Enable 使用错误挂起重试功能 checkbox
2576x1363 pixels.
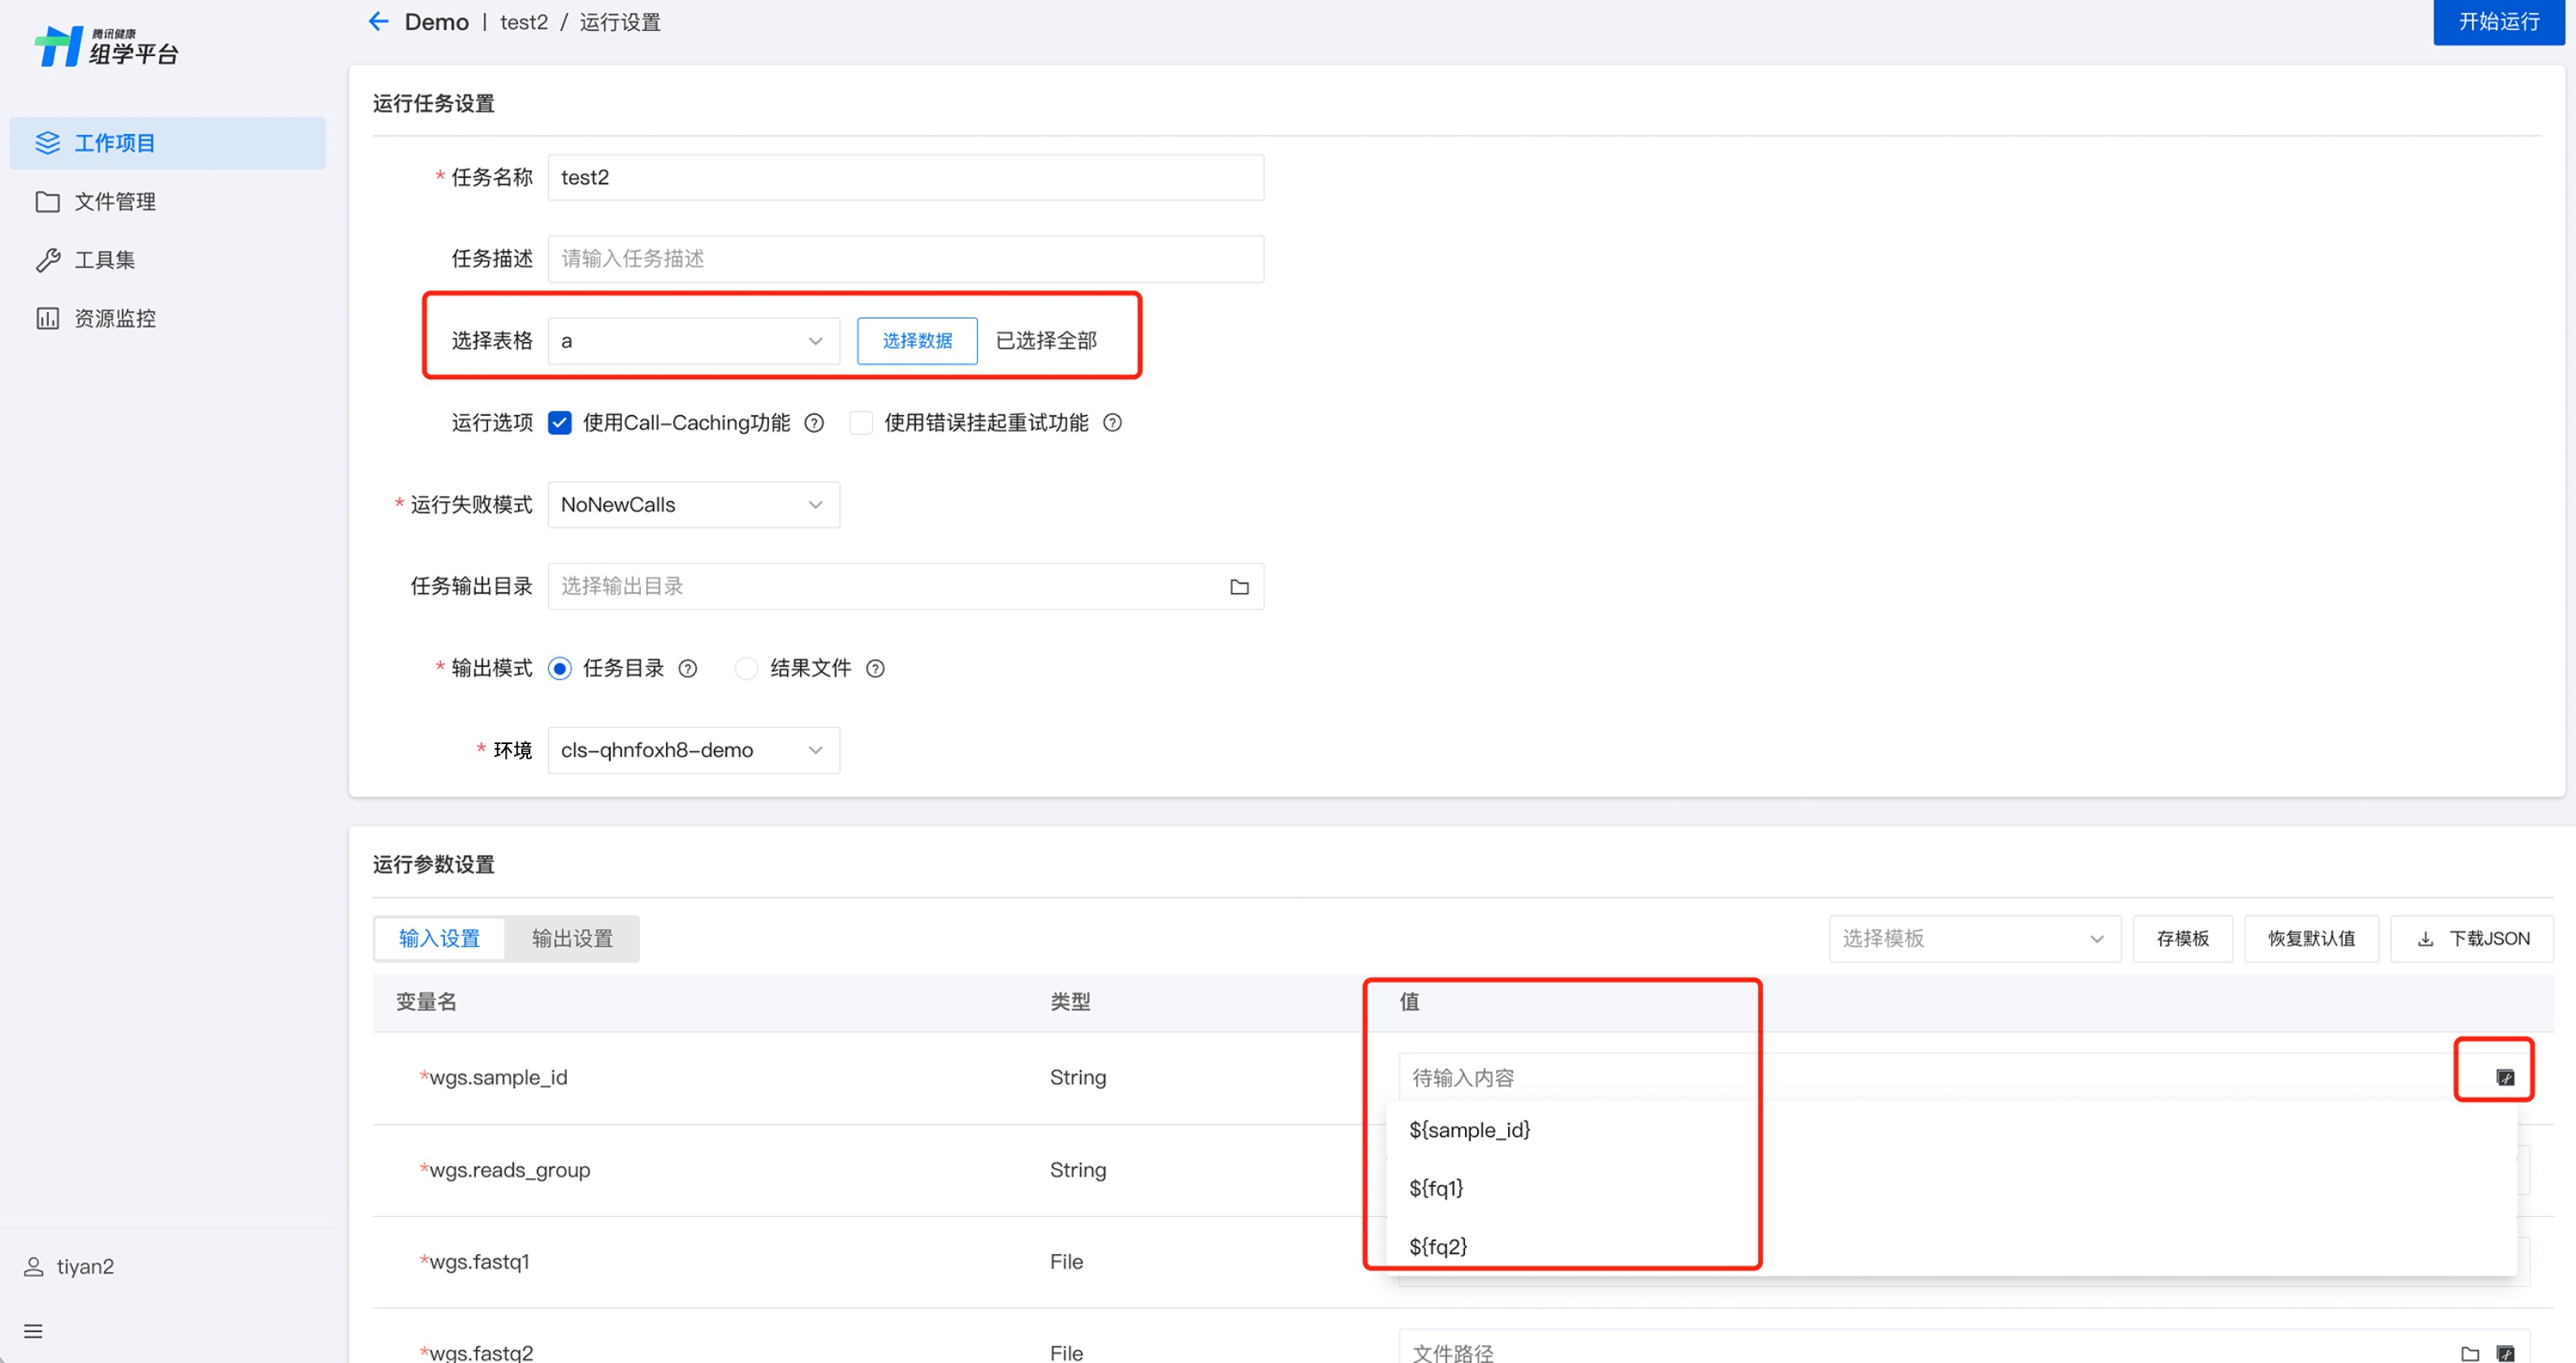[860, 423]
